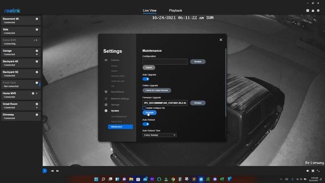Open settings gear for connected Home NVR

[x=33, y=94]
